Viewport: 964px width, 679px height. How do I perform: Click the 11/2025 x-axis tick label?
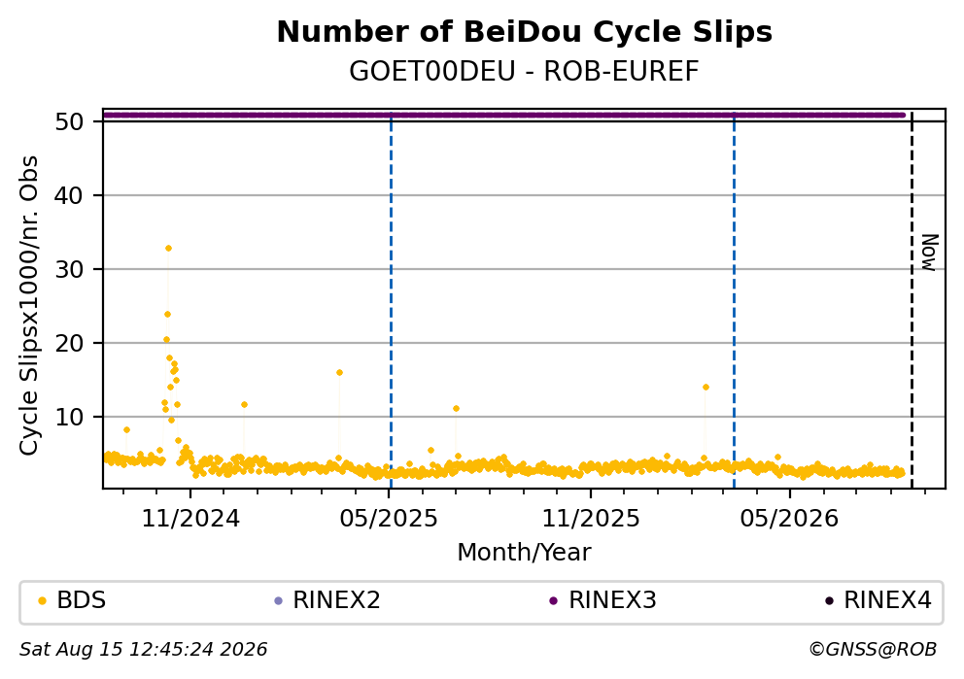tap(590, 520)
